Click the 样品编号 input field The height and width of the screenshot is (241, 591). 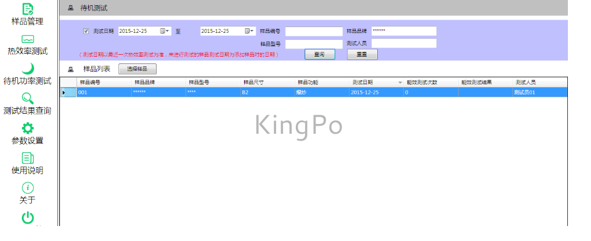pyautogui.click(x=314, y=31)
